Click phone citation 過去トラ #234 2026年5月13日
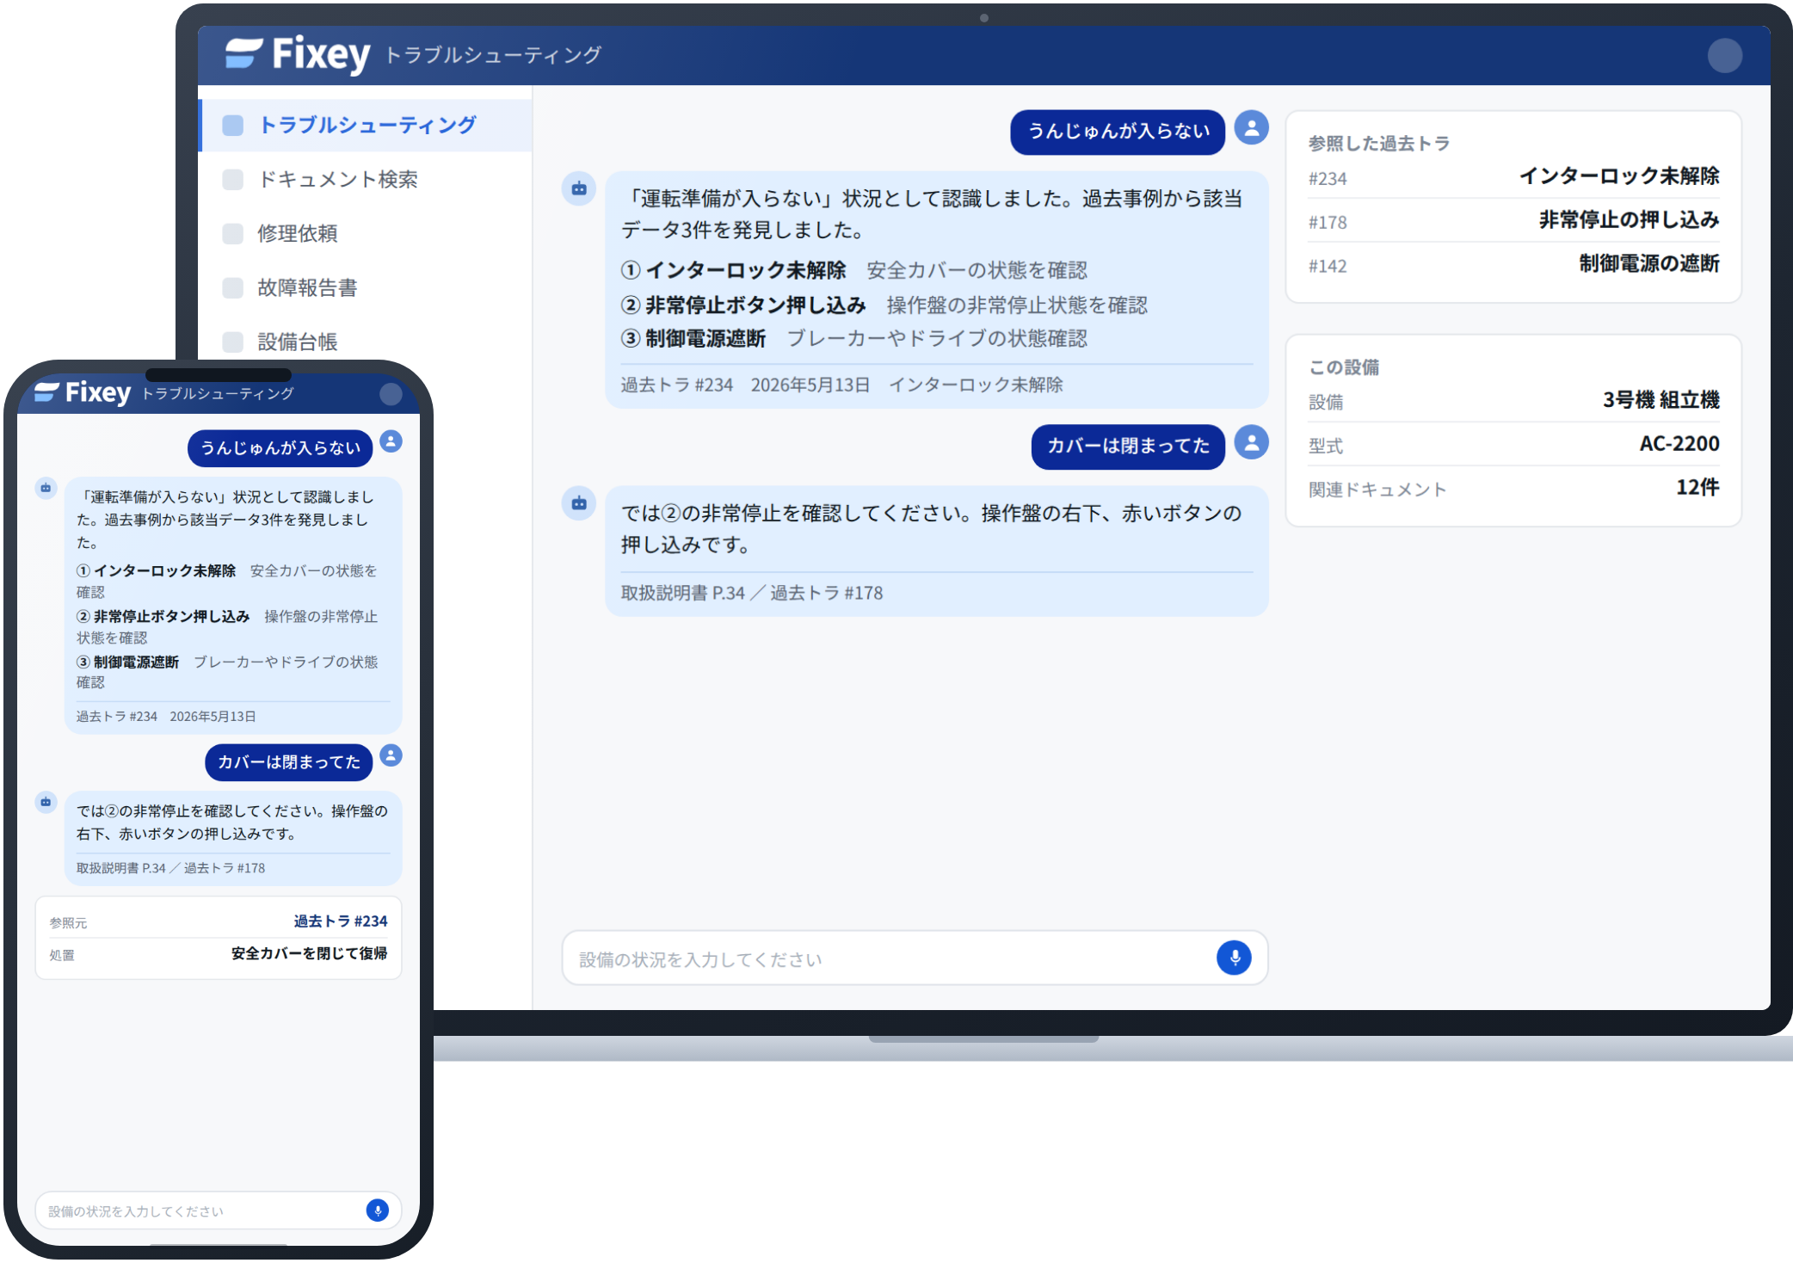The width and height of the screenshot is (1793, 1263). pos(166,717)
